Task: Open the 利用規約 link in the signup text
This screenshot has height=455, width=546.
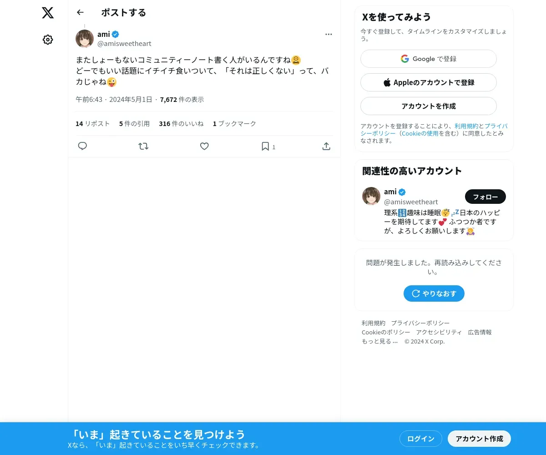Action: [466, 126]
